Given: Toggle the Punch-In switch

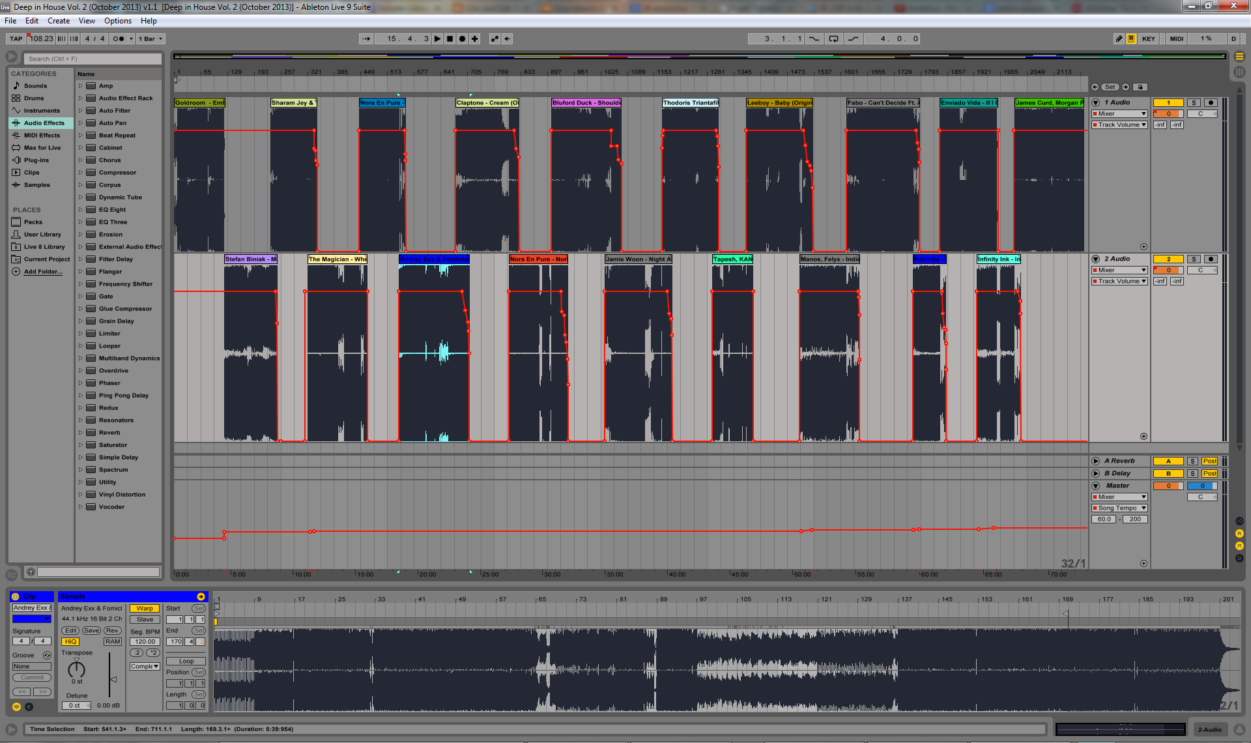Looking at the screenshot, I should pyautogui.click(x=814, y=39).
